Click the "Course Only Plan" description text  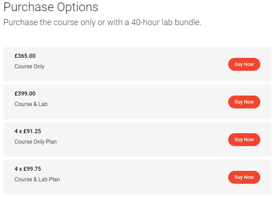[x=36, y=142]
